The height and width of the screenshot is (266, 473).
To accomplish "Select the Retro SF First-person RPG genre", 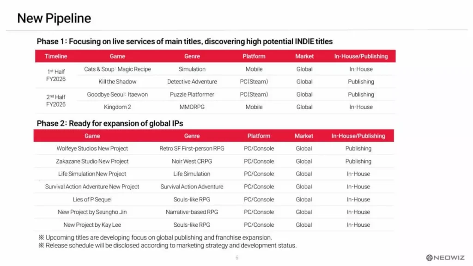I will pyautogui.click(x=192, y=149).
